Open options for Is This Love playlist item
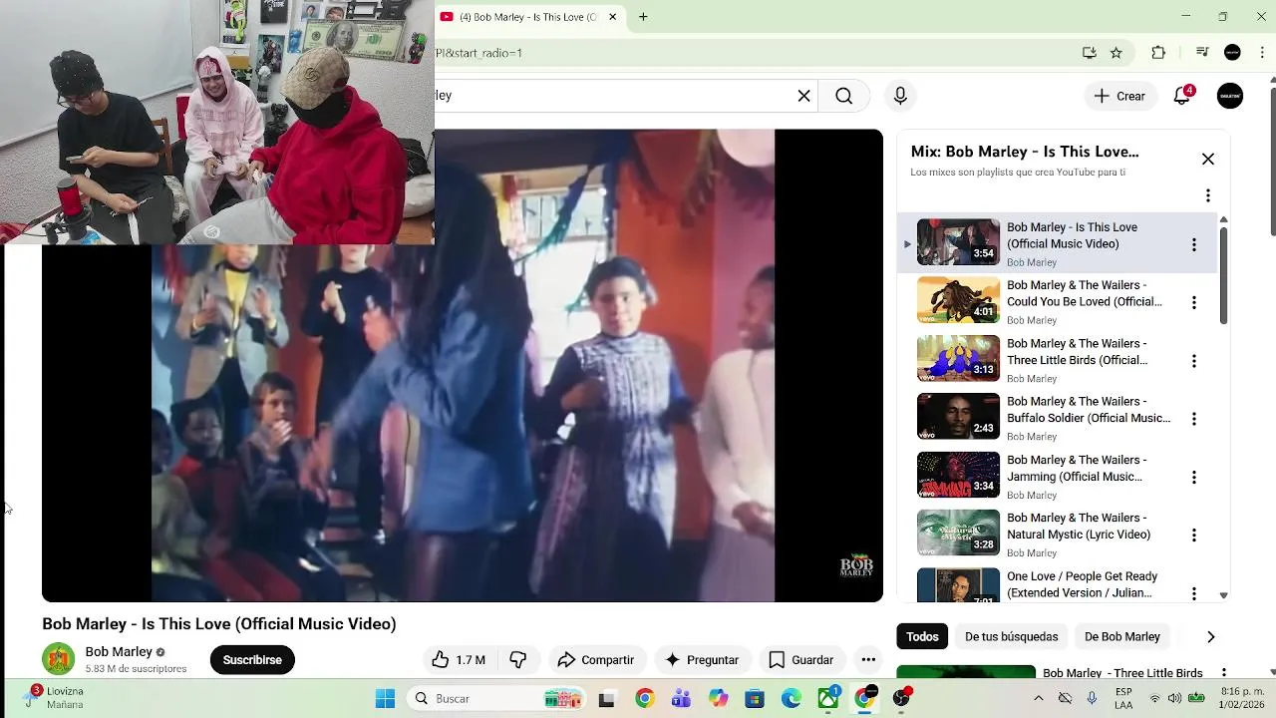 1194,244
